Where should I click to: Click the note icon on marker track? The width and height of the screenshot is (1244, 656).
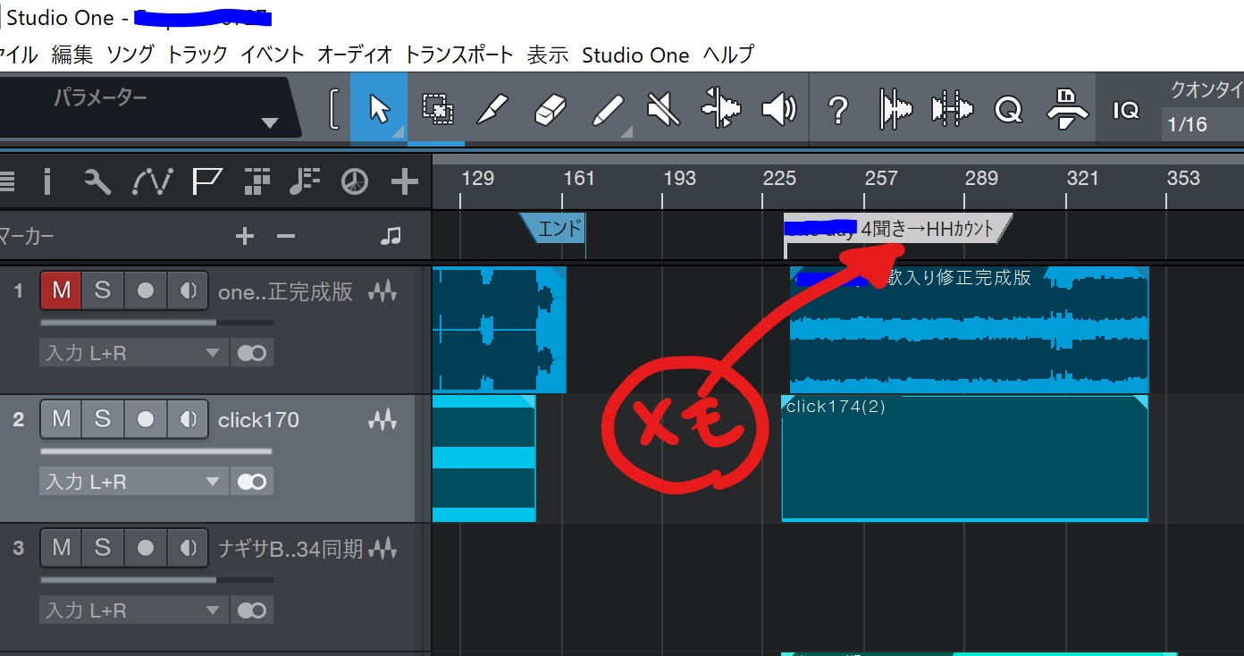pos(391,236)
